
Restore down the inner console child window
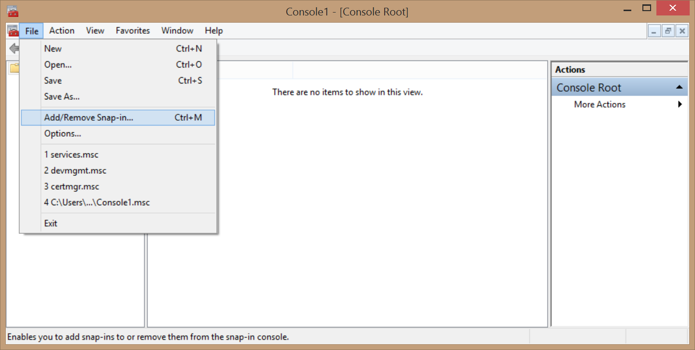click(668, 31)
